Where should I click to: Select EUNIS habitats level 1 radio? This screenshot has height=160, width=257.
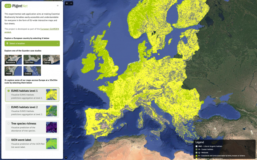coord(9,91)
